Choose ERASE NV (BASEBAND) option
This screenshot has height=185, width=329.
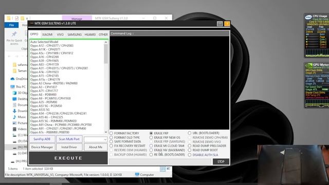click(167, 150)
